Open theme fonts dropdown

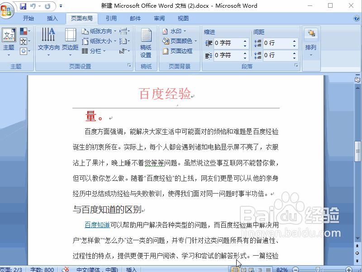click(x=25, y=41)
